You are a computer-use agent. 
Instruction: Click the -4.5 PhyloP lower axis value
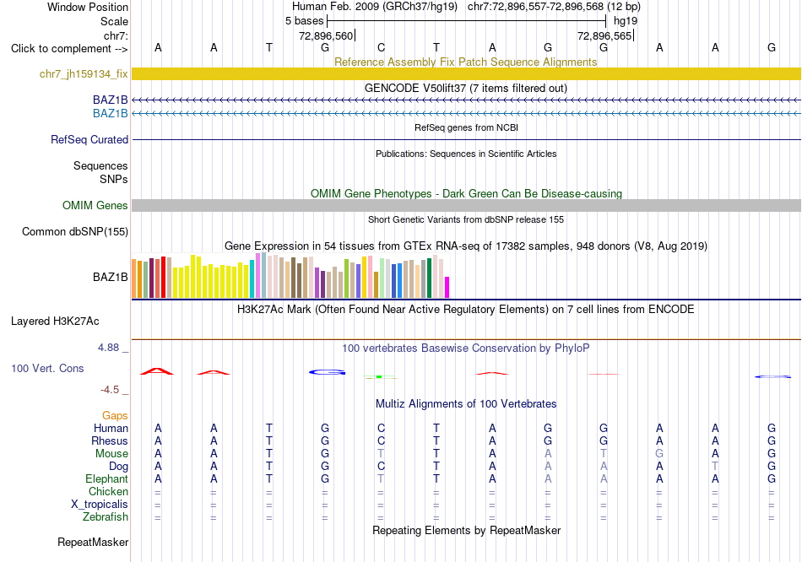tap(110, 390)
